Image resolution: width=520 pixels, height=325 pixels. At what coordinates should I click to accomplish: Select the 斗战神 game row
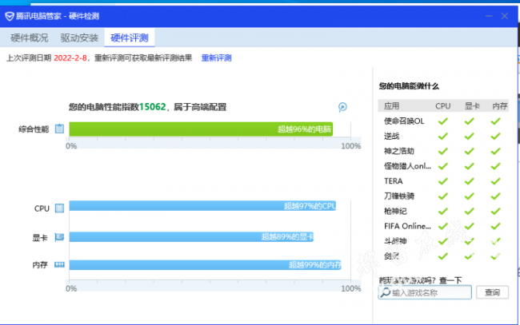click(x=443, y=241)
